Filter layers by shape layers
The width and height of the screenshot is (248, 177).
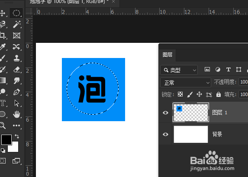[x=238, y=69]
